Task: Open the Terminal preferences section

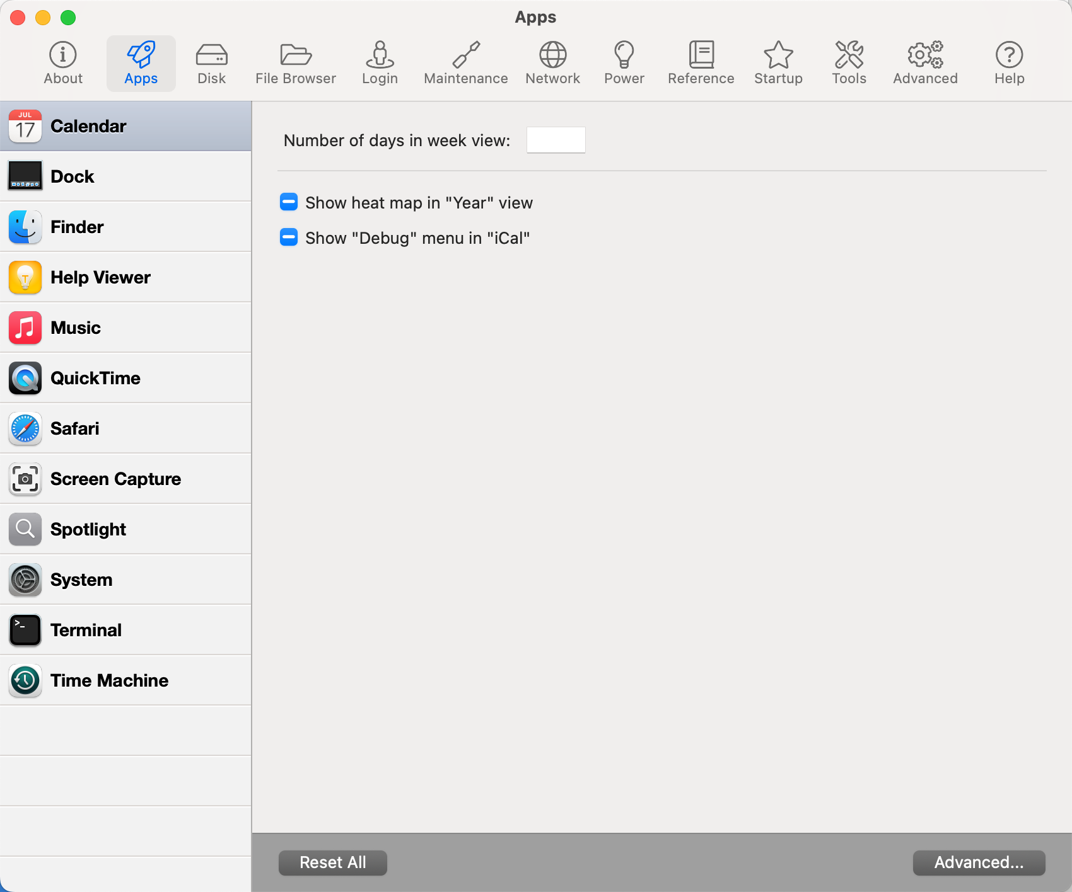Action: point(86,629)
